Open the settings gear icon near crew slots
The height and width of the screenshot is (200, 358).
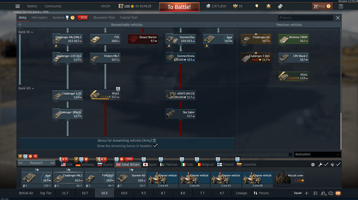(313, 164)
